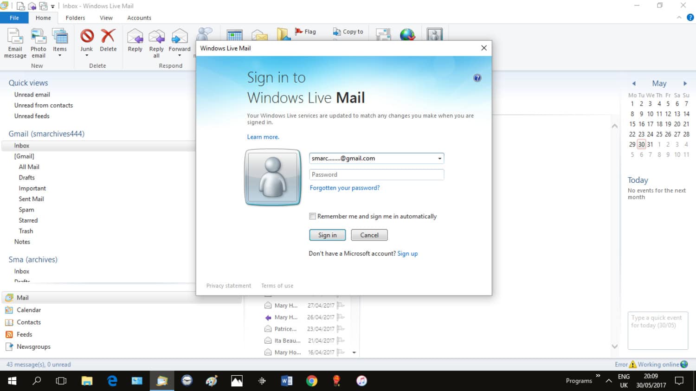Open the Terms of use link

pos(277,286)
